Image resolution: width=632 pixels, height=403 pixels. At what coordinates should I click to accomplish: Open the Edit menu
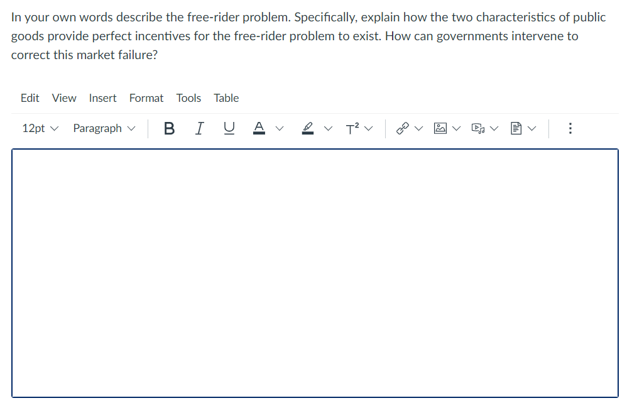(x=30, y=98)
